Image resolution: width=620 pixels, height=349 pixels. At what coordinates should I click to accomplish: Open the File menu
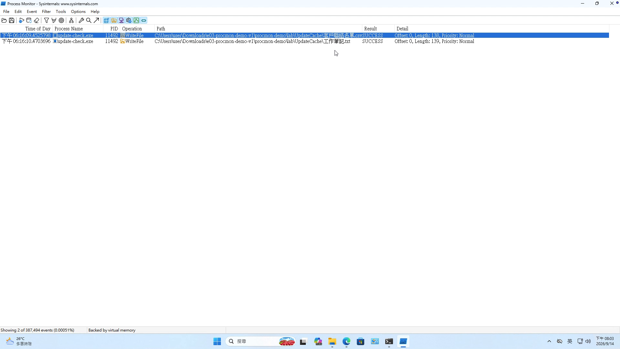6,12
